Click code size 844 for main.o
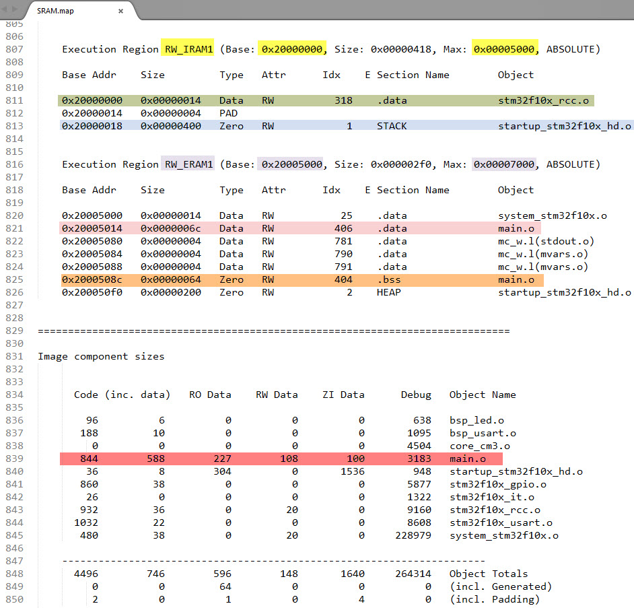This screenshot has width=634, height=608. [x=89, y=459]
